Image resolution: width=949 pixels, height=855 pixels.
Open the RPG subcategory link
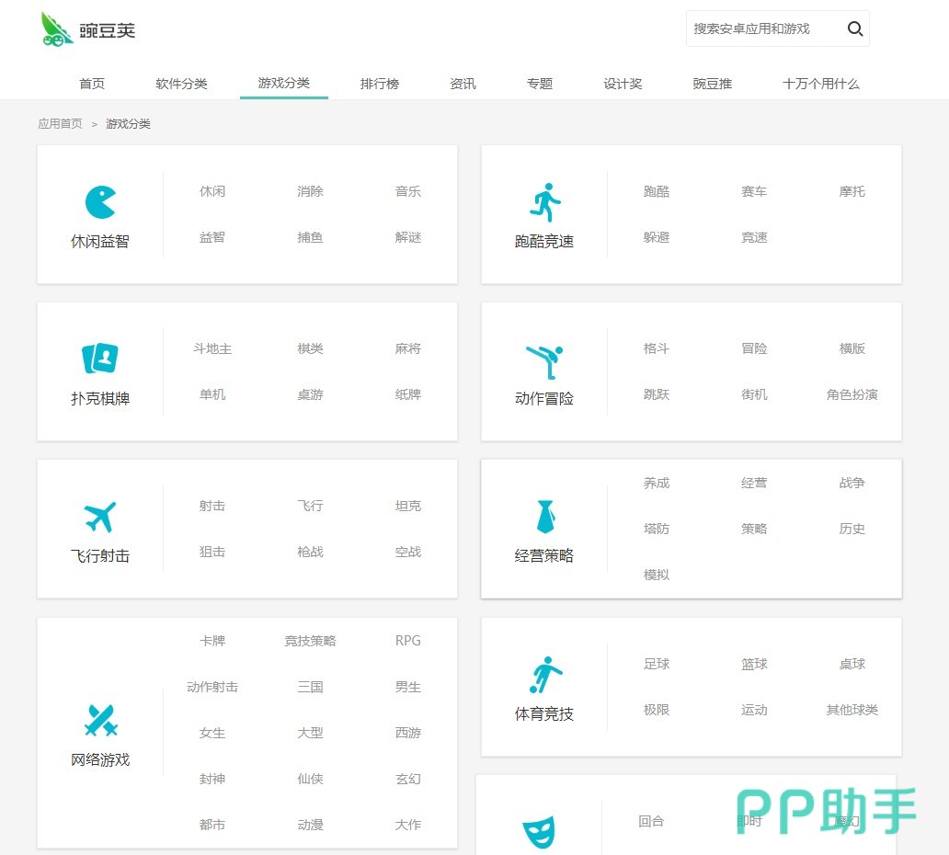408,641
